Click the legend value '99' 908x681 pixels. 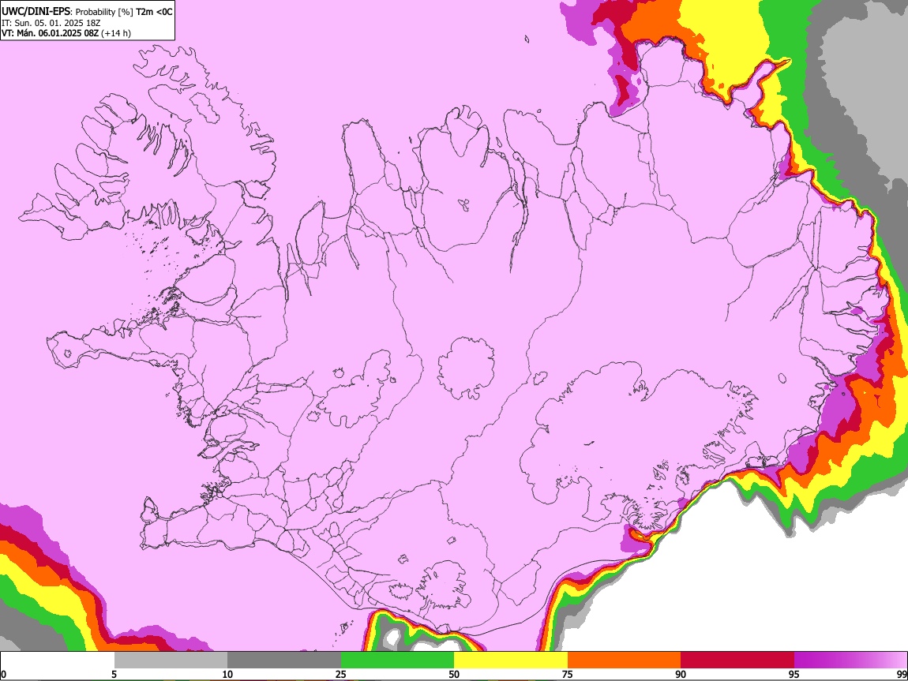[x=902, y=675]
